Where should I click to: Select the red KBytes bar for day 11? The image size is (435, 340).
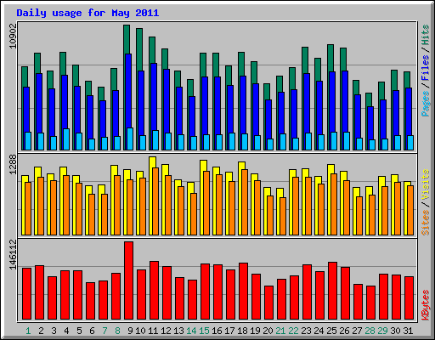[155, 291]
